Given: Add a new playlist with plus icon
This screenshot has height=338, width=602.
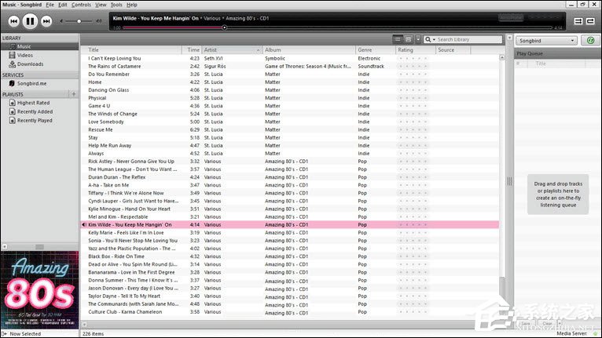Looking at the screenshot, I should click(x=74, y=93).
